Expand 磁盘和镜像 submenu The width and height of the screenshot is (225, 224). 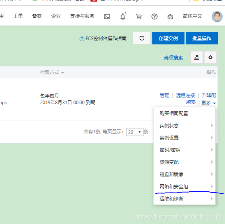pyautogui.click(x=172, y=174)
